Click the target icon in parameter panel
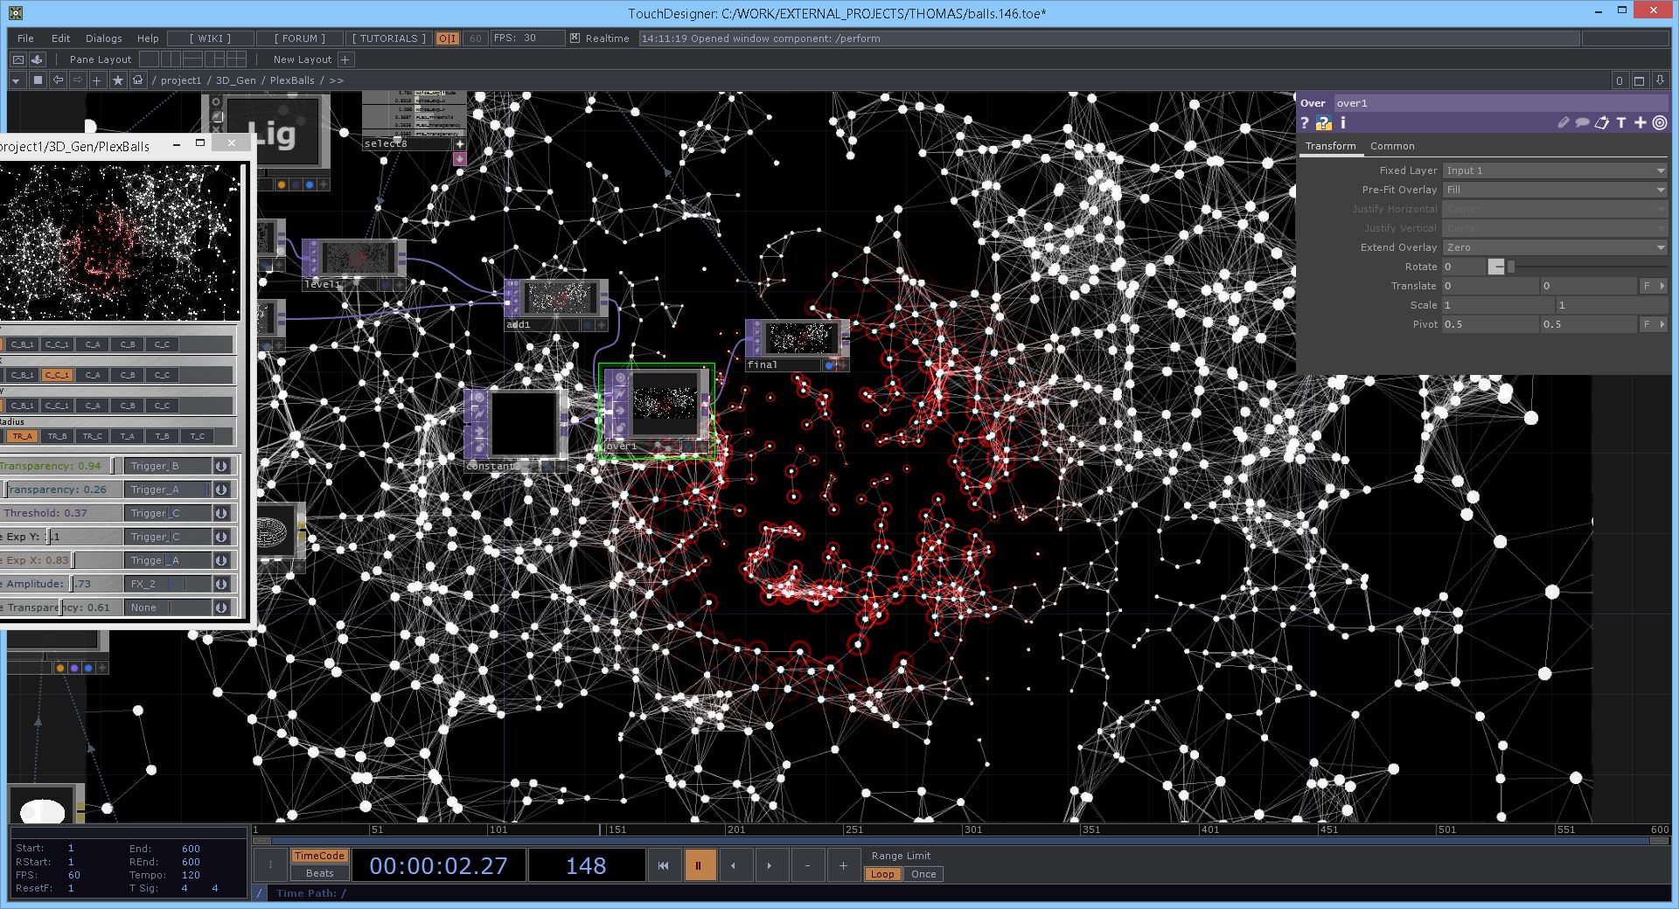Viewport: 1679px width, 909px height. point(1659,123)
